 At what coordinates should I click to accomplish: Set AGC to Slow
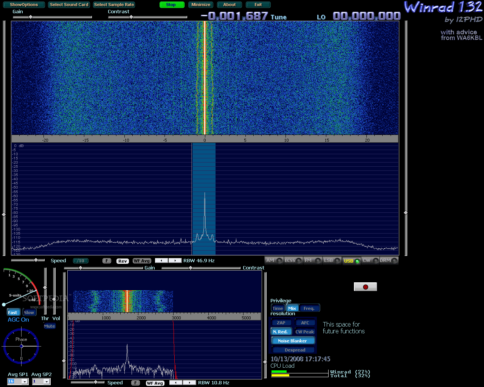click(x=29, y=312)
